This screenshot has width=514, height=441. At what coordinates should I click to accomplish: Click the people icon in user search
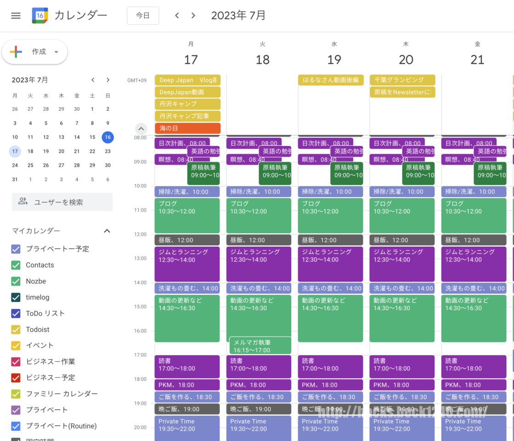click(23, 201)
